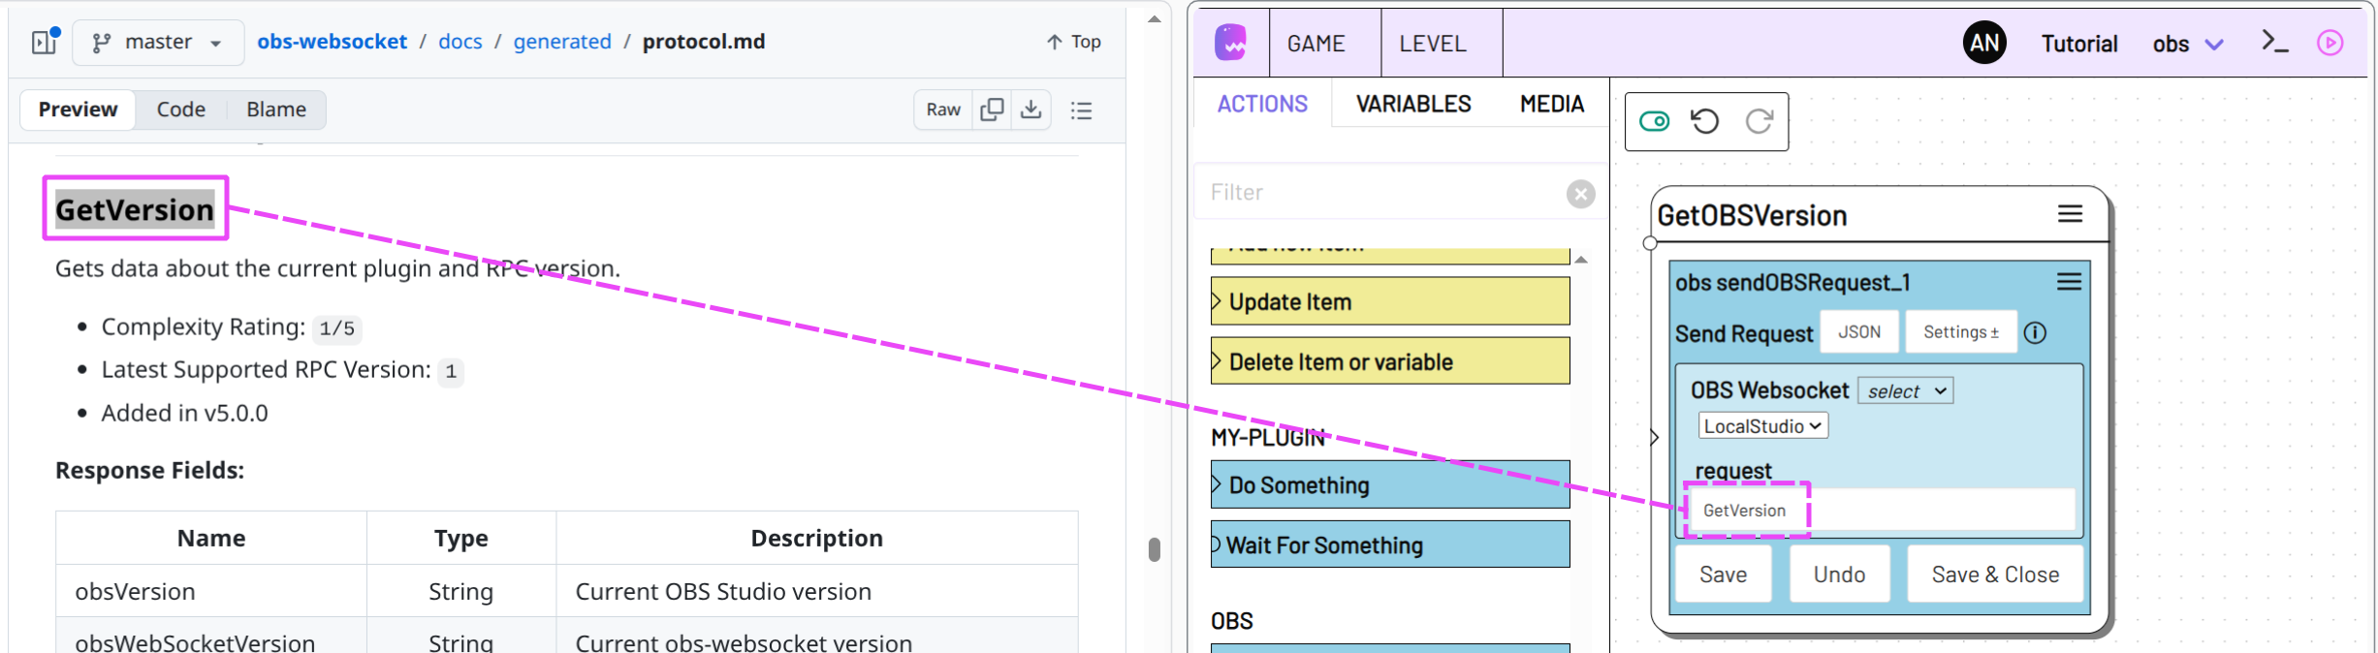The image size is (2378, 653).
Task: Click the MY-PLUGIN section label
Action: [1267, 438]
